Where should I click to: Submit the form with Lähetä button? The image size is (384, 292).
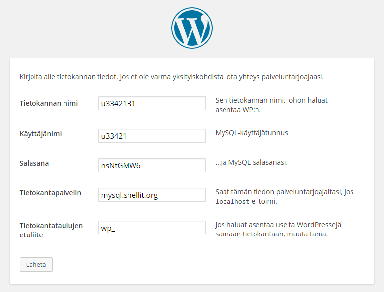click(36, 264)
